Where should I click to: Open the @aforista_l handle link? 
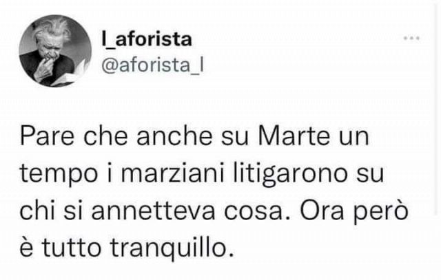pos(152,66)
